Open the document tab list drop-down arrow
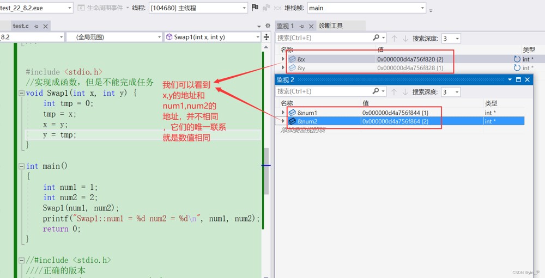This screenshot has height=278, width=545. (x=259, y=26)
